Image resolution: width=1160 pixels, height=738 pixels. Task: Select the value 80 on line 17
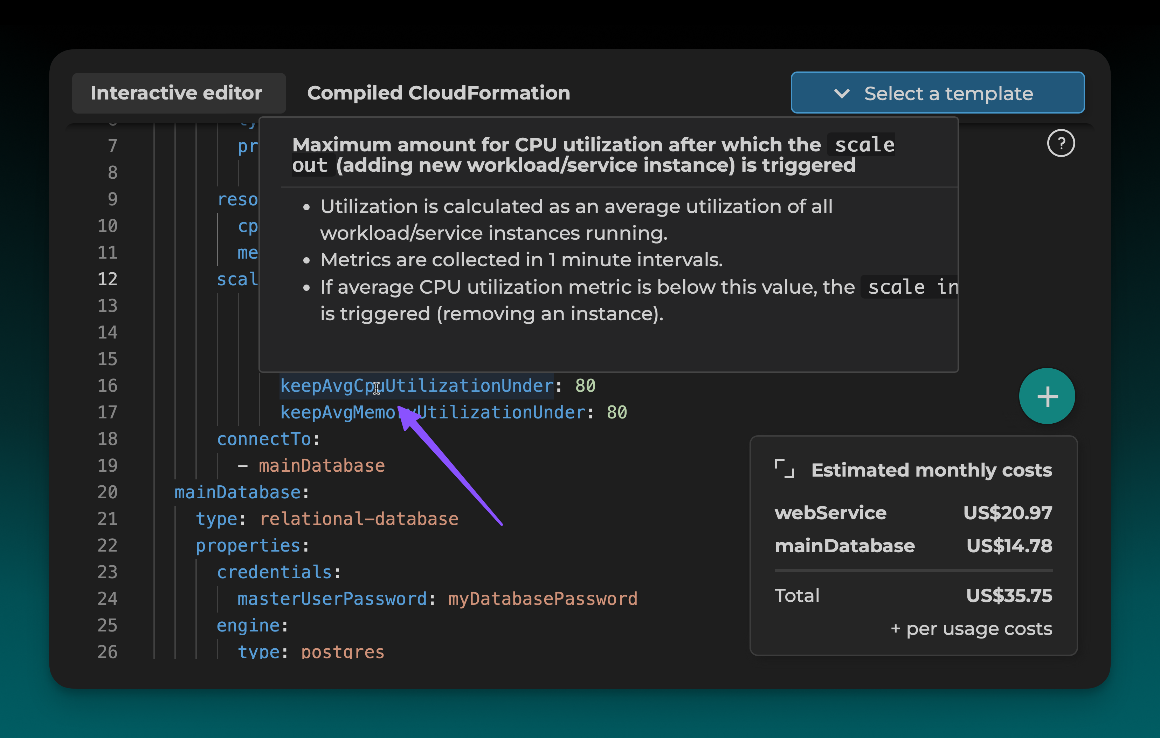617,412
